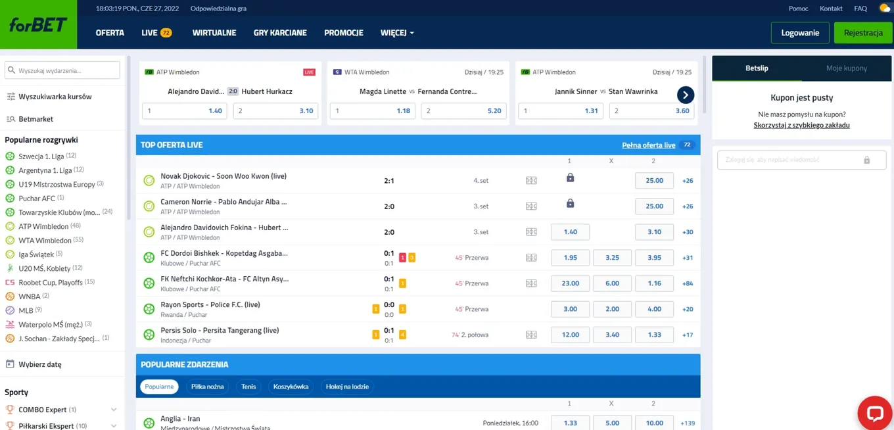894x430 pixels.
Task: Open the OFERTA menu
Action: pyautogui.click(x=110, y=33)
